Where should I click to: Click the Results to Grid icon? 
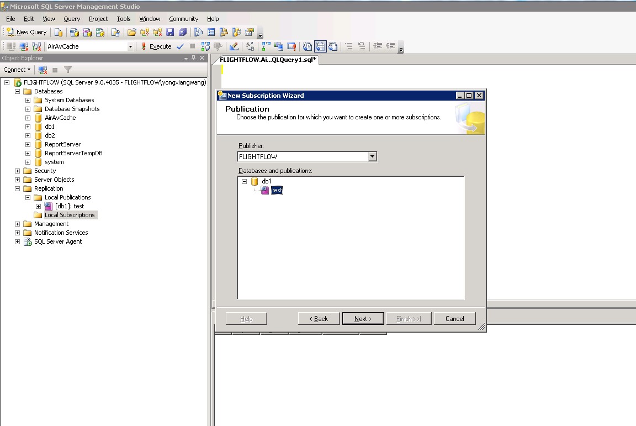320,46
